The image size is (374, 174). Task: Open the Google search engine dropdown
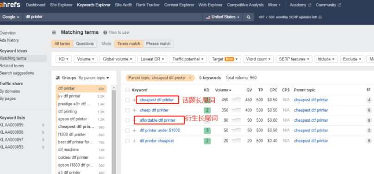[11, 17]
